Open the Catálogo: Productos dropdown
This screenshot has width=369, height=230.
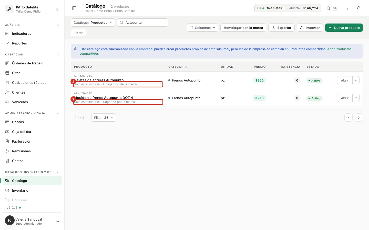[93, 22]
